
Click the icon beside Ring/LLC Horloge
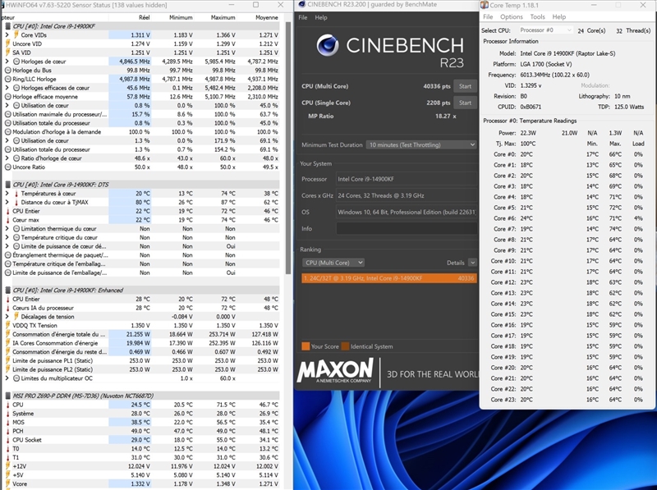[7, 79]
